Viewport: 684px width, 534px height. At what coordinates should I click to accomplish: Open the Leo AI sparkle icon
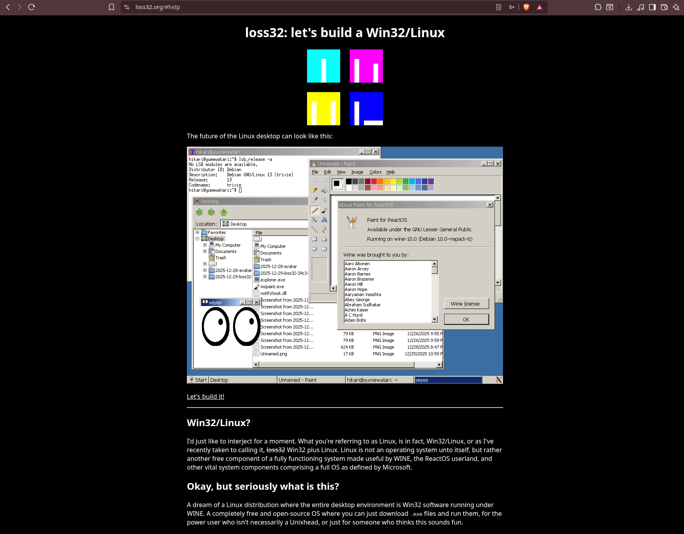(x=676, y=7)
